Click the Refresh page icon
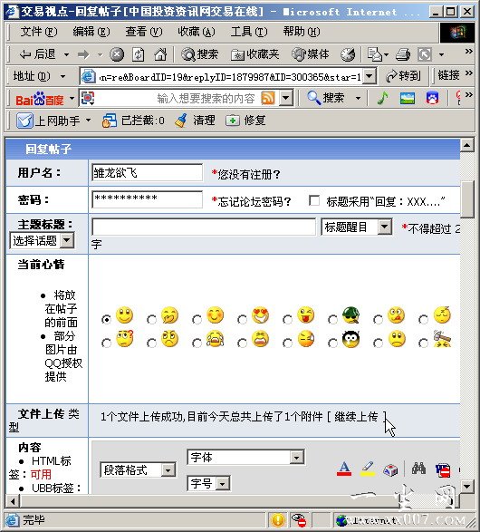 click(139, 54)
